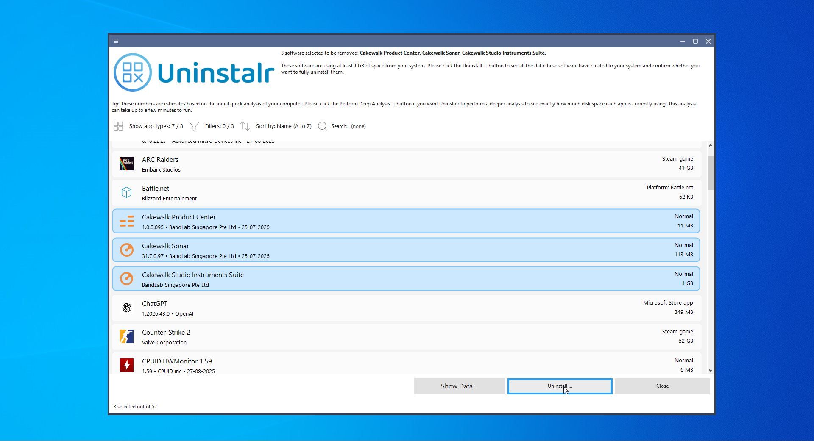
Task: Click the CPUID HWMonitor icon
Action: click(127, 365)
